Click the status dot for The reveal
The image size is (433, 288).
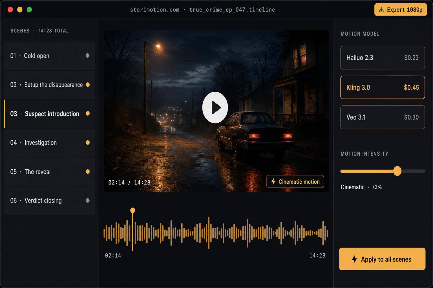[x=88, y=172]
